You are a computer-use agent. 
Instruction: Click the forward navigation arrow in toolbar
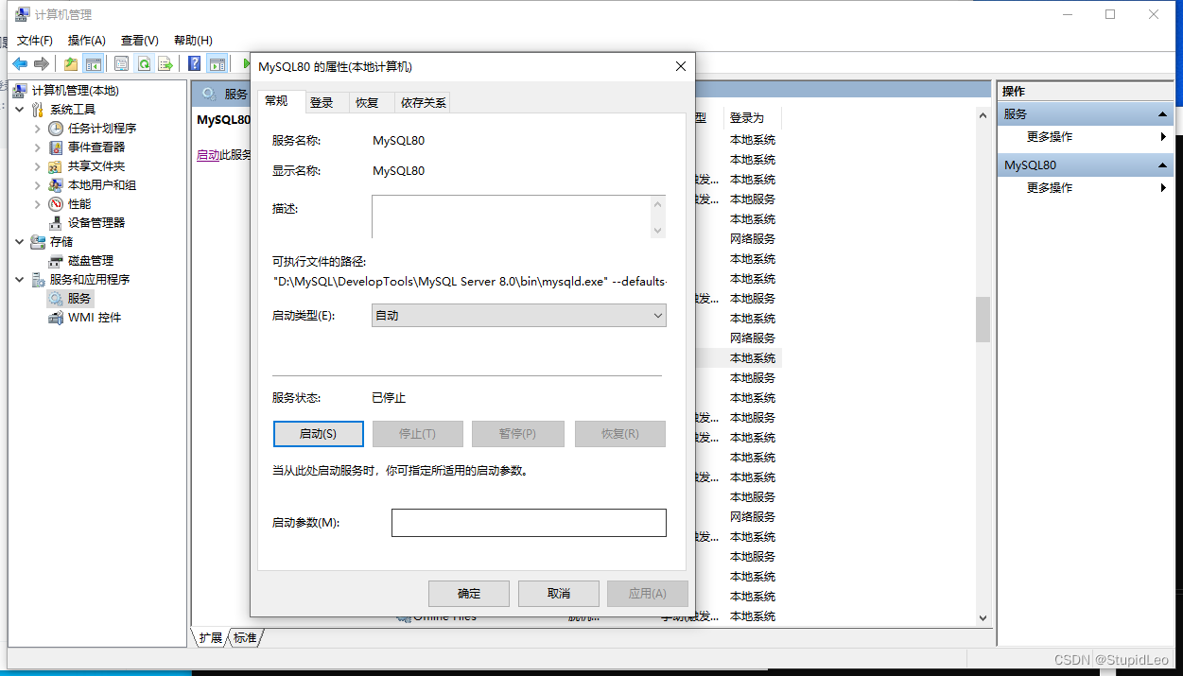[x=41, y=62]
